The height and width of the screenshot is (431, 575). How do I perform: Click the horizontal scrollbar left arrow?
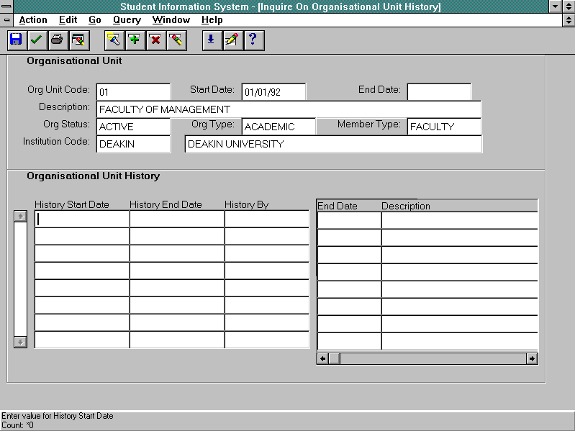pos(323,358)
